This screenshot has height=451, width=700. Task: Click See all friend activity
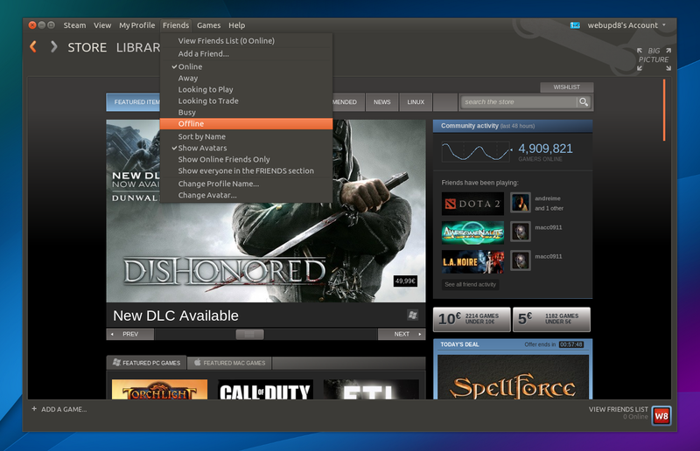(470, 285)
